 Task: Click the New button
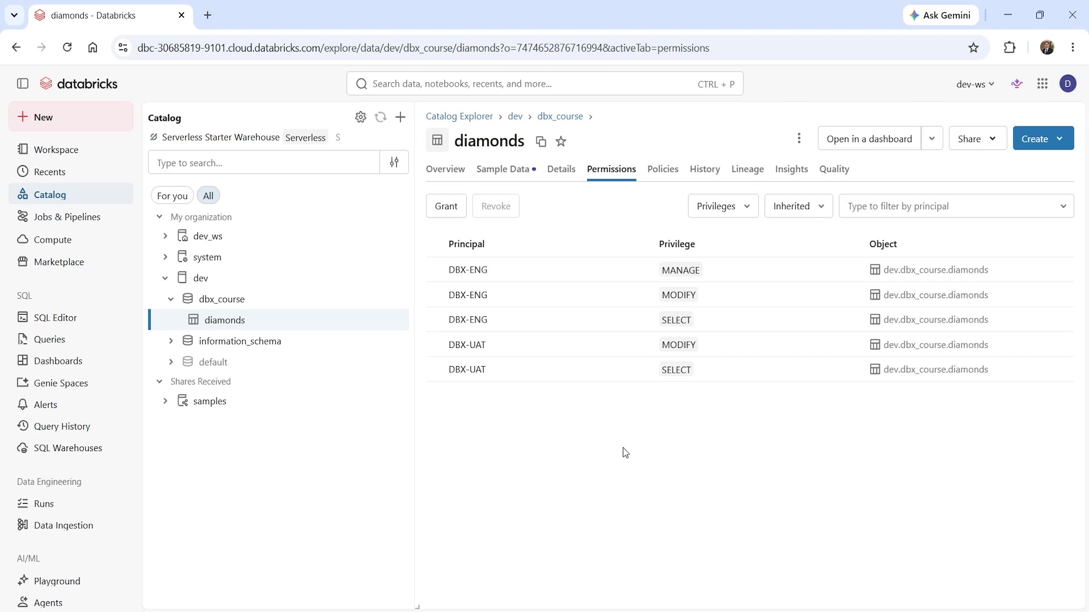tap(71, 117)
